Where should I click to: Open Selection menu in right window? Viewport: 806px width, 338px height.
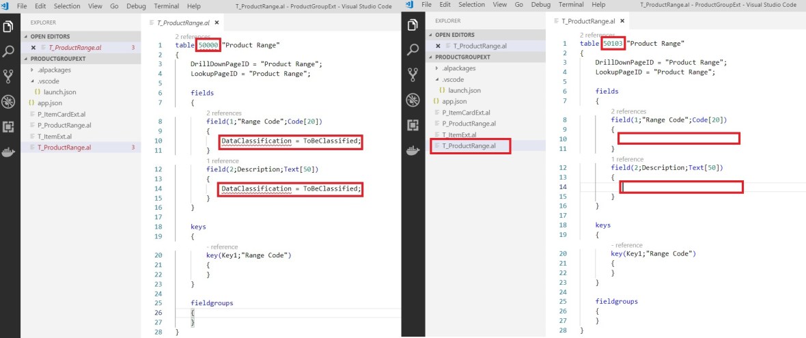[x=471, y=4]
